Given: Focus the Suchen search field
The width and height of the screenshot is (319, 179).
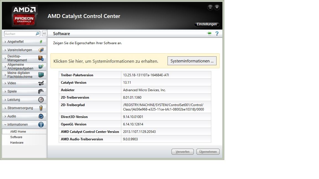Looking at the screenshot, I should click(20, 34).
